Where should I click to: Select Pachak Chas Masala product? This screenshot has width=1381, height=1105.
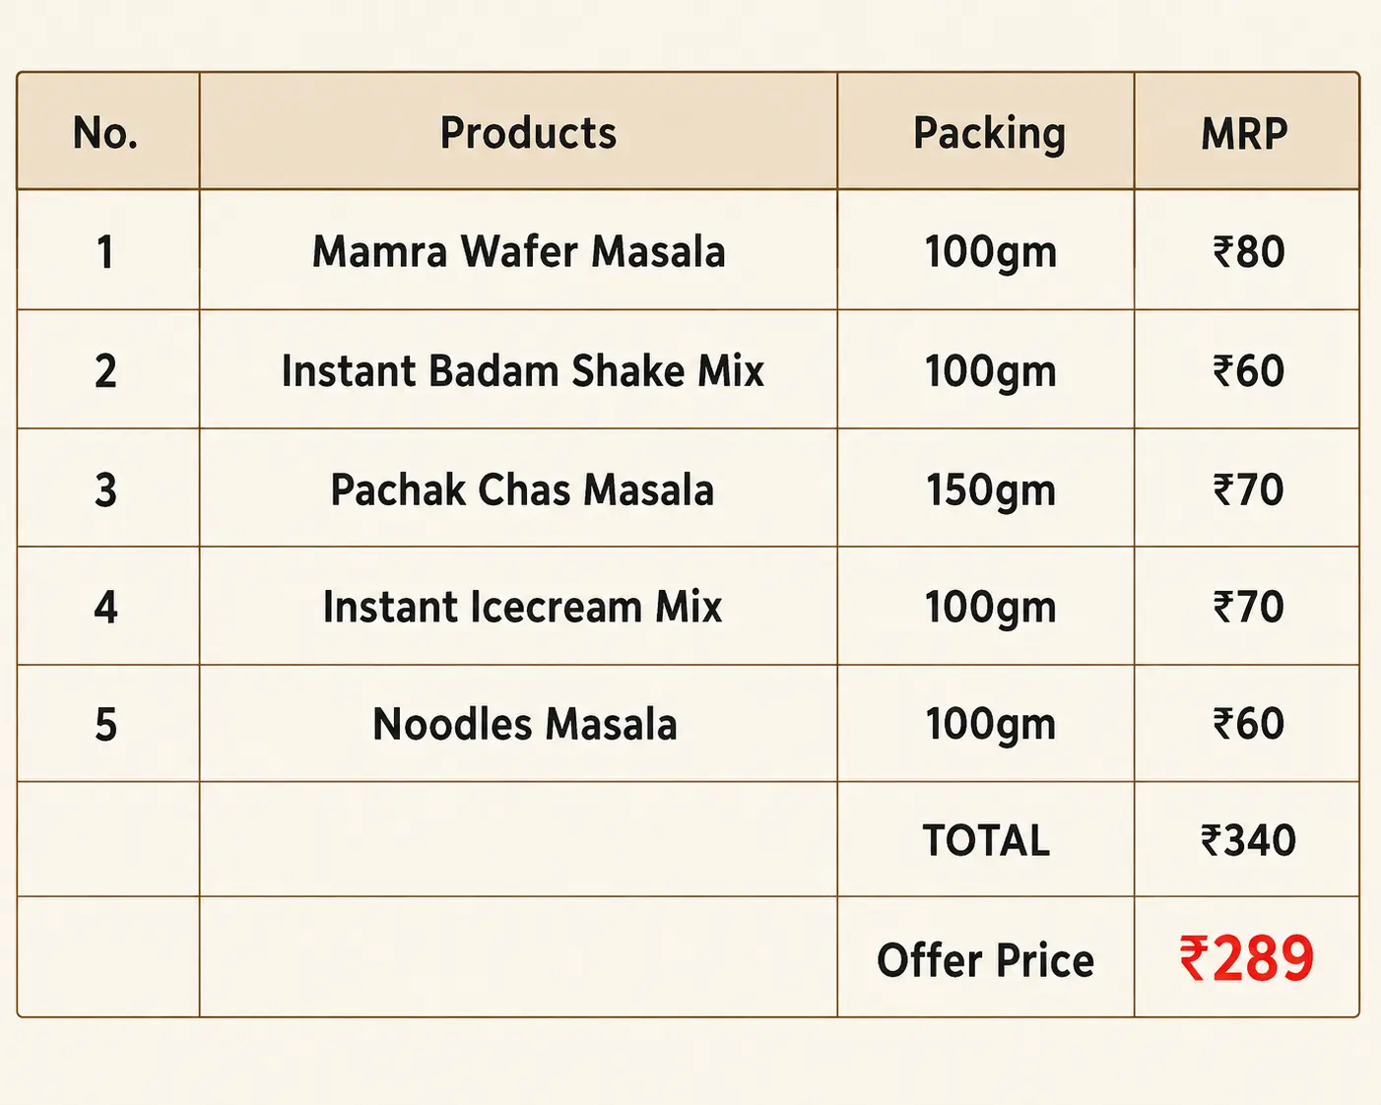(522, 489)
